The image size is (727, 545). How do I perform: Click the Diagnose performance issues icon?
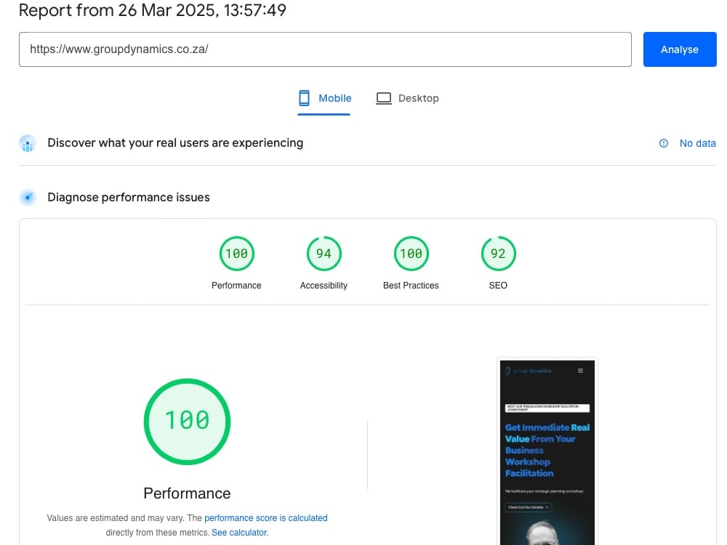click(x=28, y=198)
